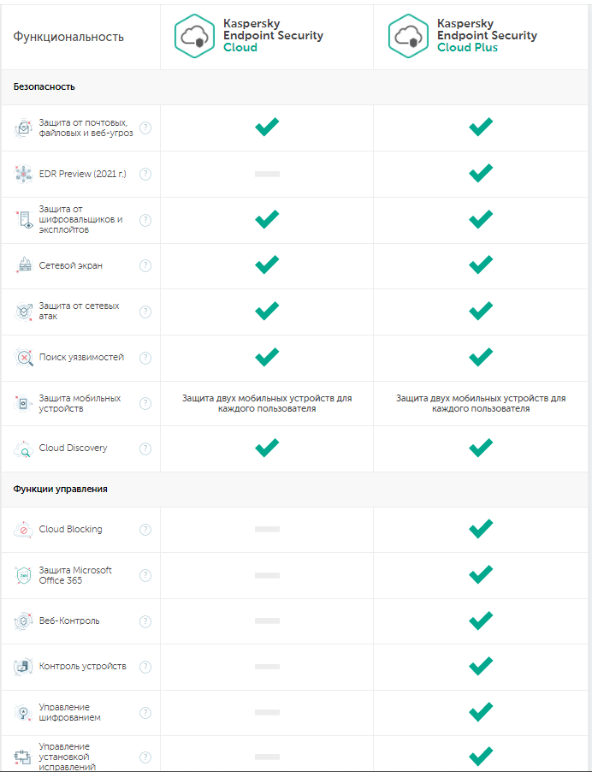Show help for Защита мобильных устройств
The width and height of the screenshot is (592, 772).
tap(145, 403)
